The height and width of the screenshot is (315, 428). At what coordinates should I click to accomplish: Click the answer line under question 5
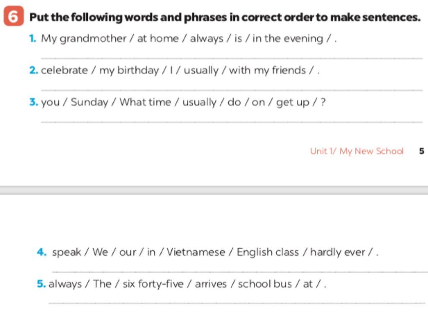(x=238, y=303)
